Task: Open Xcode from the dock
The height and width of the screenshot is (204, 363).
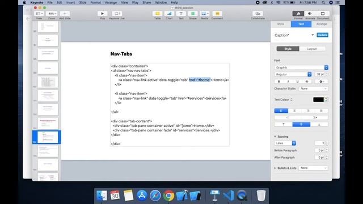Action: 182,195
